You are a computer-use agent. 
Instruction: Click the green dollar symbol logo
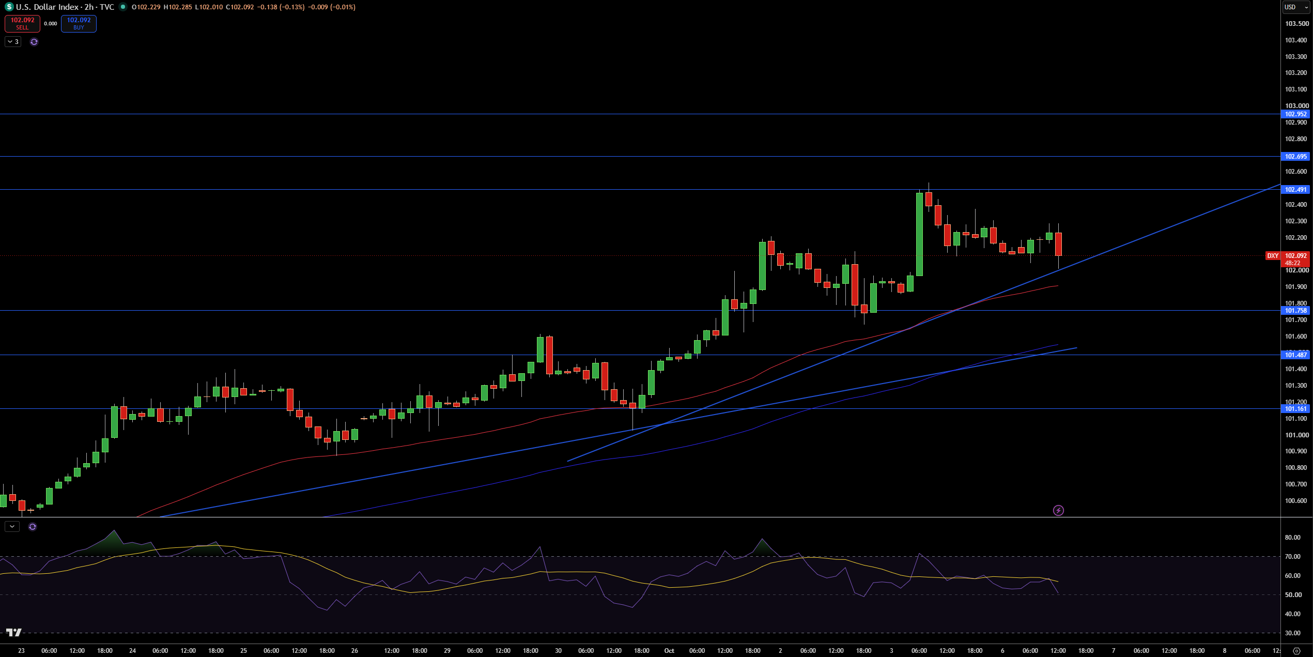tap(9, 7)
